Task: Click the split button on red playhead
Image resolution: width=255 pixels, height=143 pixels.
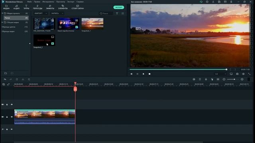Action: point(75,89)
